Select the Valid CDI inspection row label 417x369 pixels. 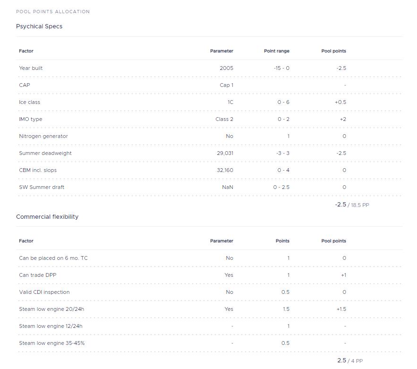[x=44, y=292]
